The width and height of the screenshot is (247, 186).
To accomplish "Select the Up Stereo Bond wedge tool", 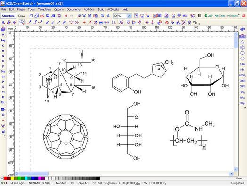I will [47, 22].
